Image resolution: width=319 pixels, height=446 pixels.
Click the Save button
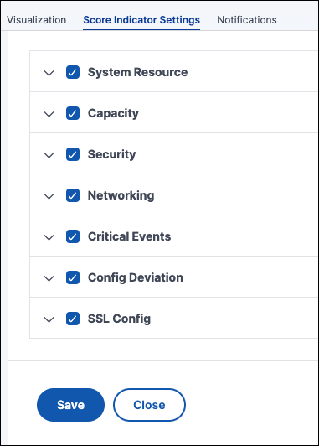tap(70, 405)
